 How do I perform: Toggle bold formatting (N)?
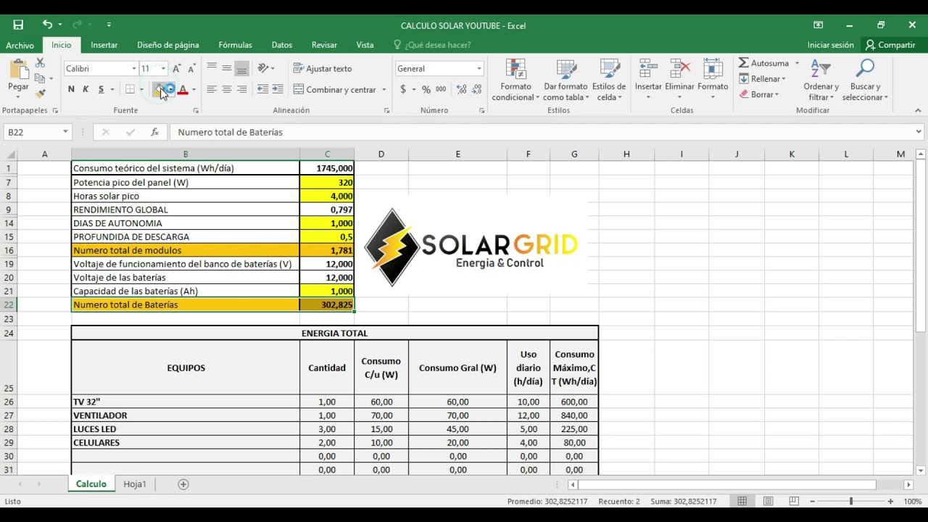pyautogui.click(x=71, y=89)
